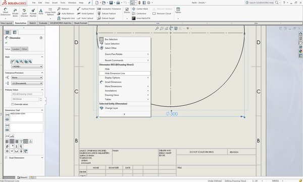This screenshot has width=303, height=182.
Task: Select the Ø300 dimension on the drawing
Action: coord(172,114)
